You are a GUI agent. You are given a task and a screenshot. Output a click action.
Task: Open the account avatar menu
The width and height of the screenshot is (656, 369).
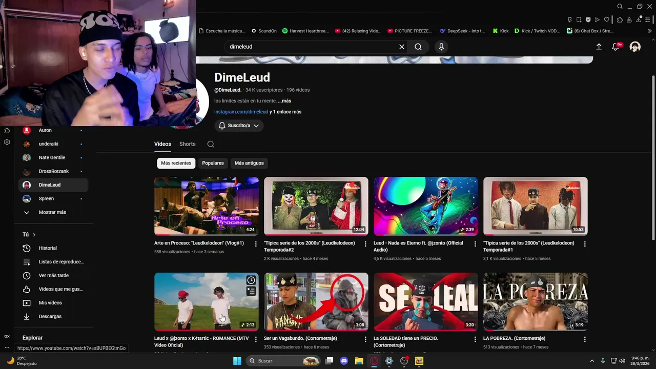point(635,47)
